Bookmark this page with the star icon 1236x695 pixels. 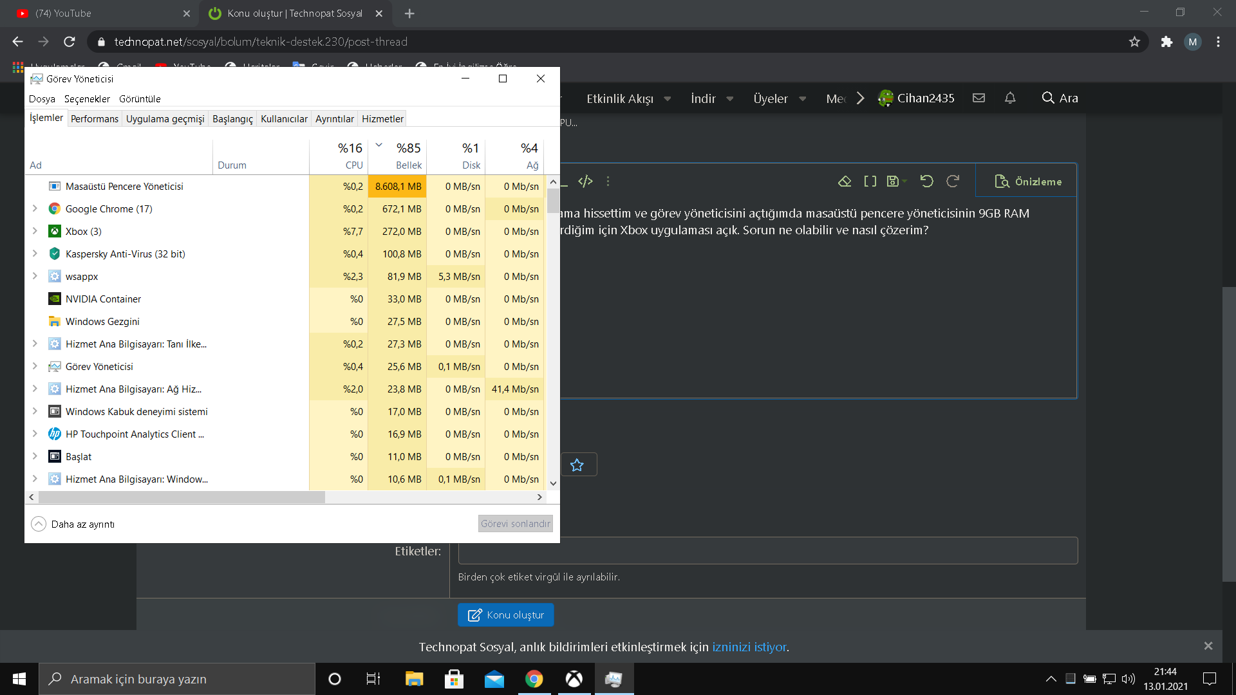click(1134, 42)
